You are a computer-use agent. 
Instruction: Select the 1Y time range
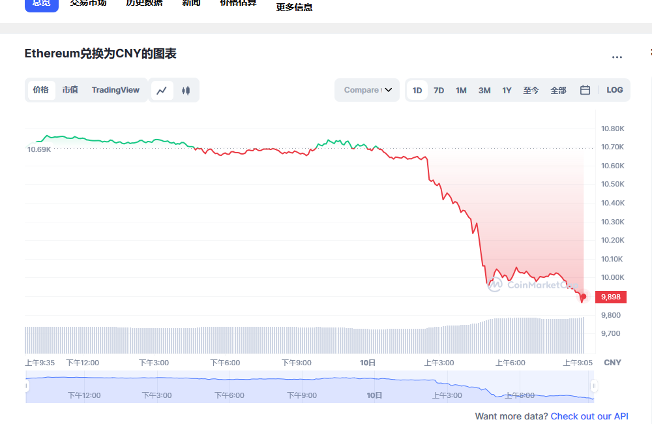coord(507,90)
